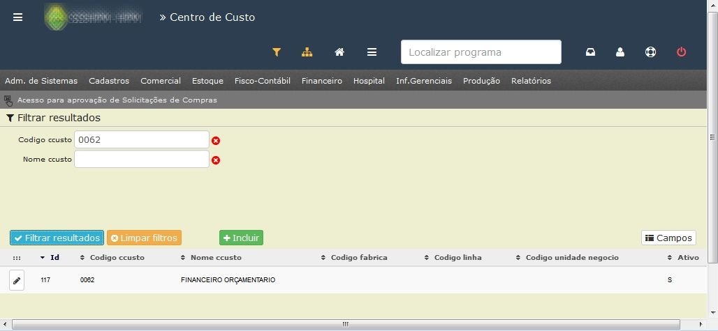This screenshot has width=718, height=331.
Task: Go to the home icon
Action: pos(339,52)
